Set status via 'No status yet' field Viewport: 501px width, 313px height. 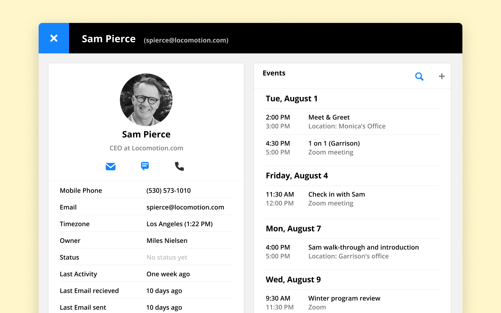tap(167, 257)
